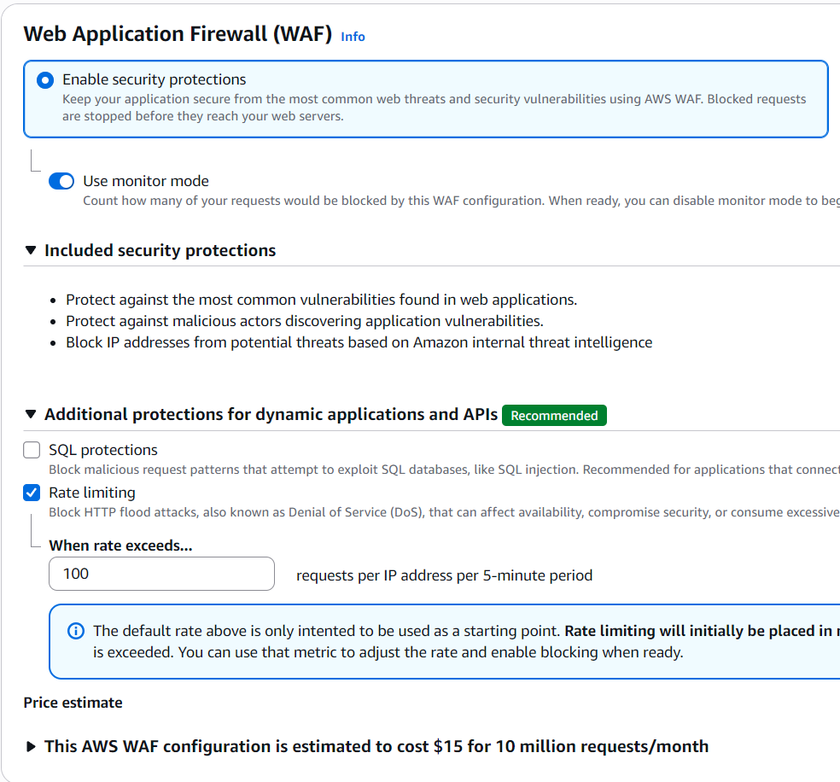Uncheck the Rate limiting checkbox
This screenshot has height=782, width=840.
[32, 493]
